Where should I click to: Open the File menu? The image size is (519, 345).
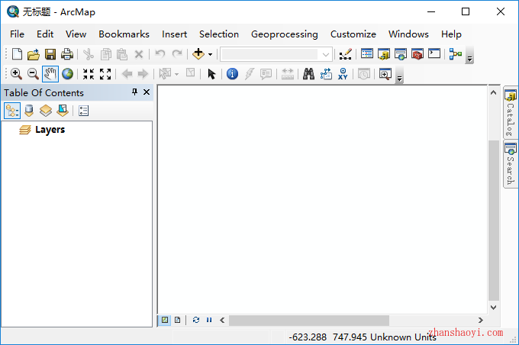coord(17,34)
